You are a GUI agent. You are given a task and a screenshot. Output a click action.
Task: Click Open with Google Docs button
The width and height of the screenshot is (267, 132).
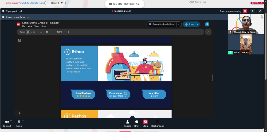pyautogui.click(x=162, y=24)
